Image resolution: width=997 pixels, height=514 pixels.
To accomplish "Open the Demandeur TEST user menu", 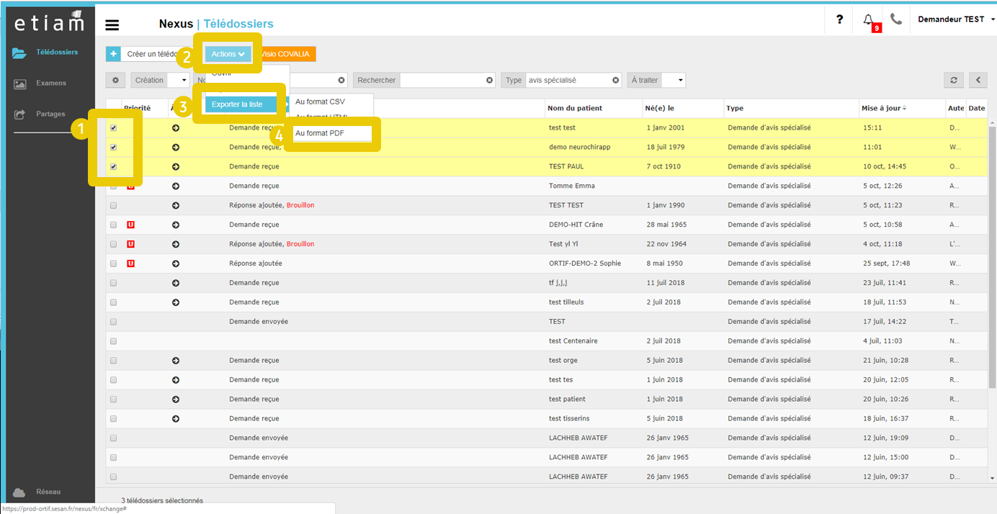I will pos(954,19).
